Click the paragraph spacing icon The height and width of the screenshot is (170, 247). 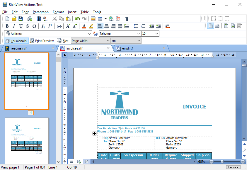tap(127, 26)
